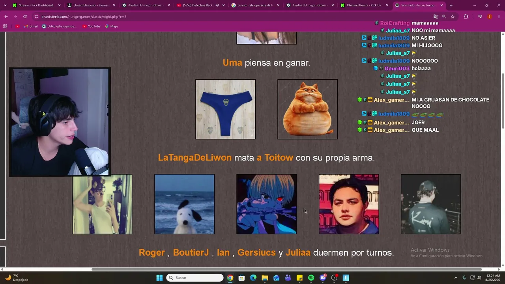Open the browser extensions puzzle icon
This screenshot has width=505, height=284.
coord(466,17)
